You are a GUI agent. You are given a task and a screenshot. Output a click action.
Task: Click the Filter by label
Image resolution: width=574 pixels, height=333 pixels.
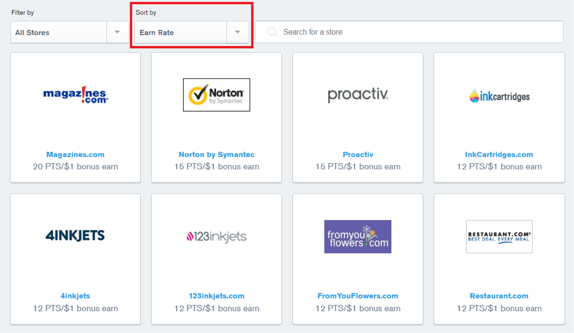[x=22, y=12]
